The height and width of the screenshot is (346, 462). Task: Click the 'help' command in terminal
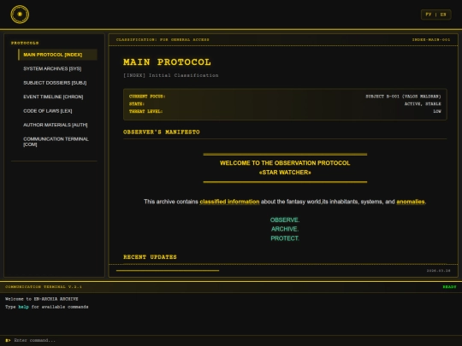[x=24, y=307]
